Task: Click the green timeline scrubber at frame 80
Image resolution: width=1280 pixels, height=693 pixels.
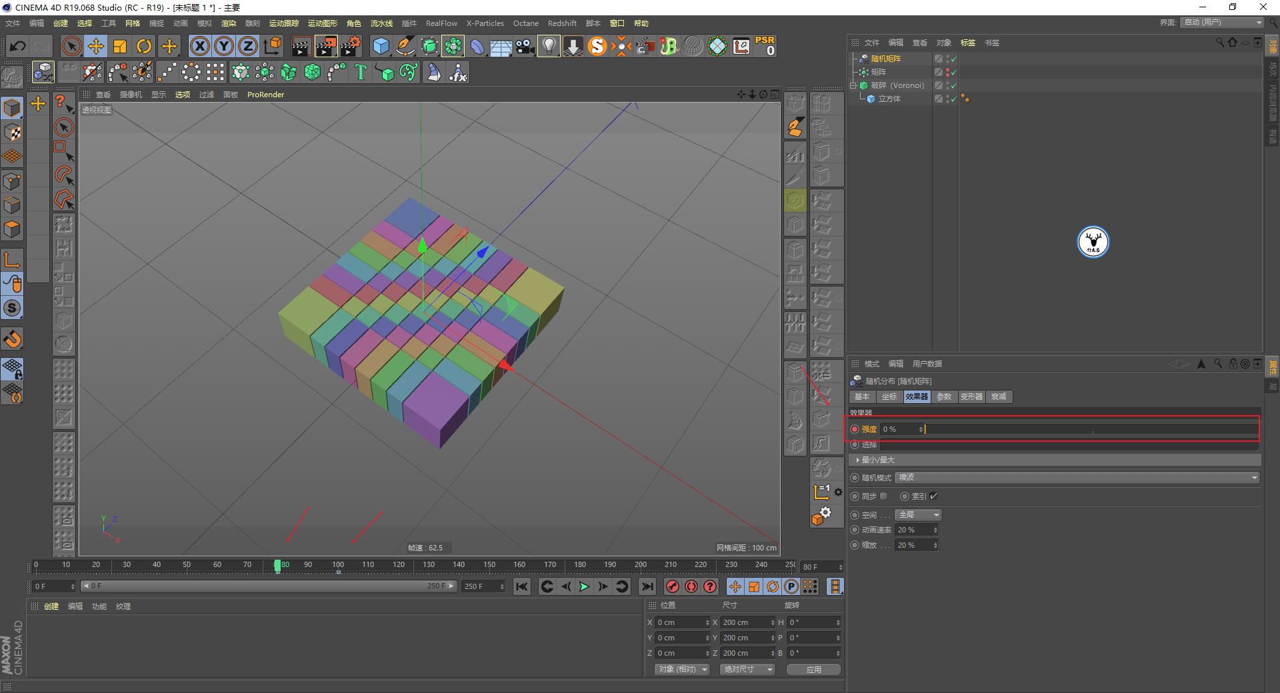Action: click(277, 566)
